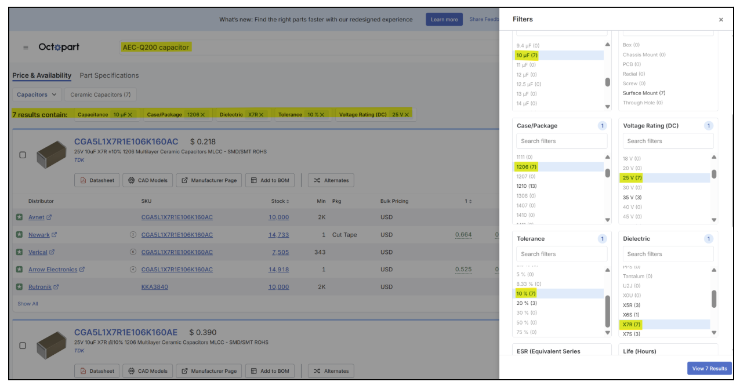Click Case/Package Search filters field
The image size is (740, 389).
coord(561,141)
